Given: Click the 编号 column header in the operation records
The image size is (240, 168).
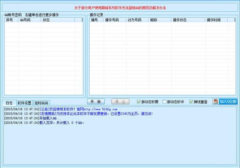Looking at the screenshot, I should pyautogui.click(x=96, y=20).
